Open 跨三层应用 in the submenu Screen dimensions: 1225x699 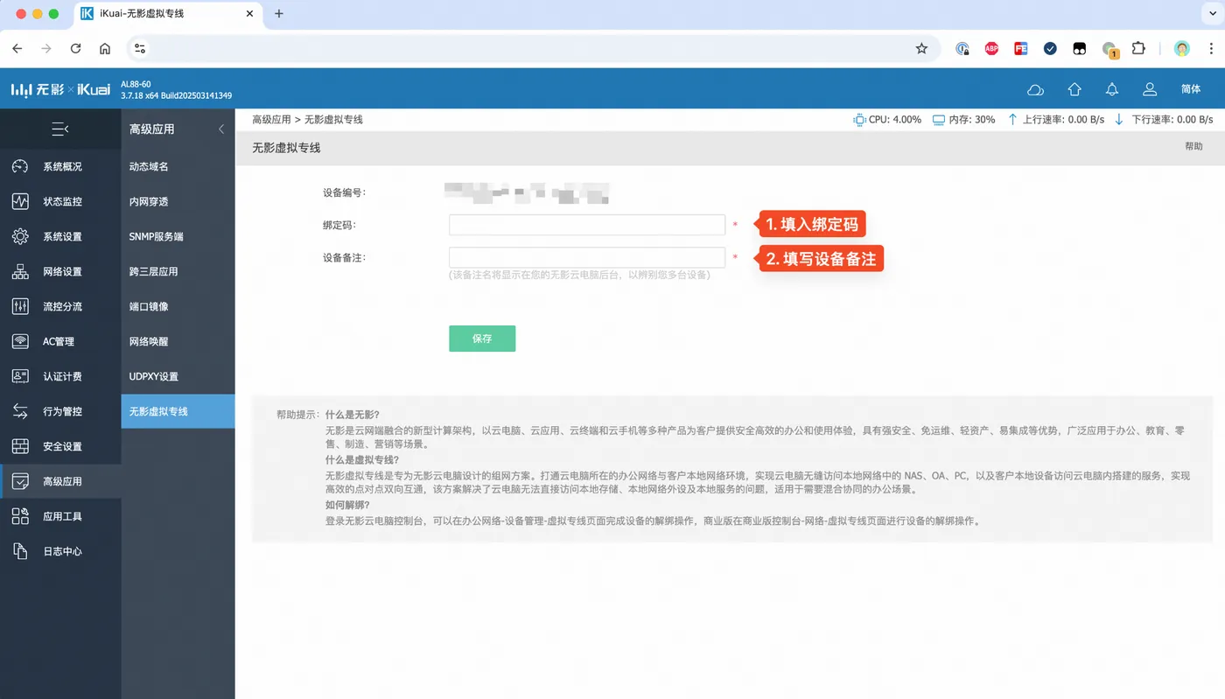[x=154, y=271]
